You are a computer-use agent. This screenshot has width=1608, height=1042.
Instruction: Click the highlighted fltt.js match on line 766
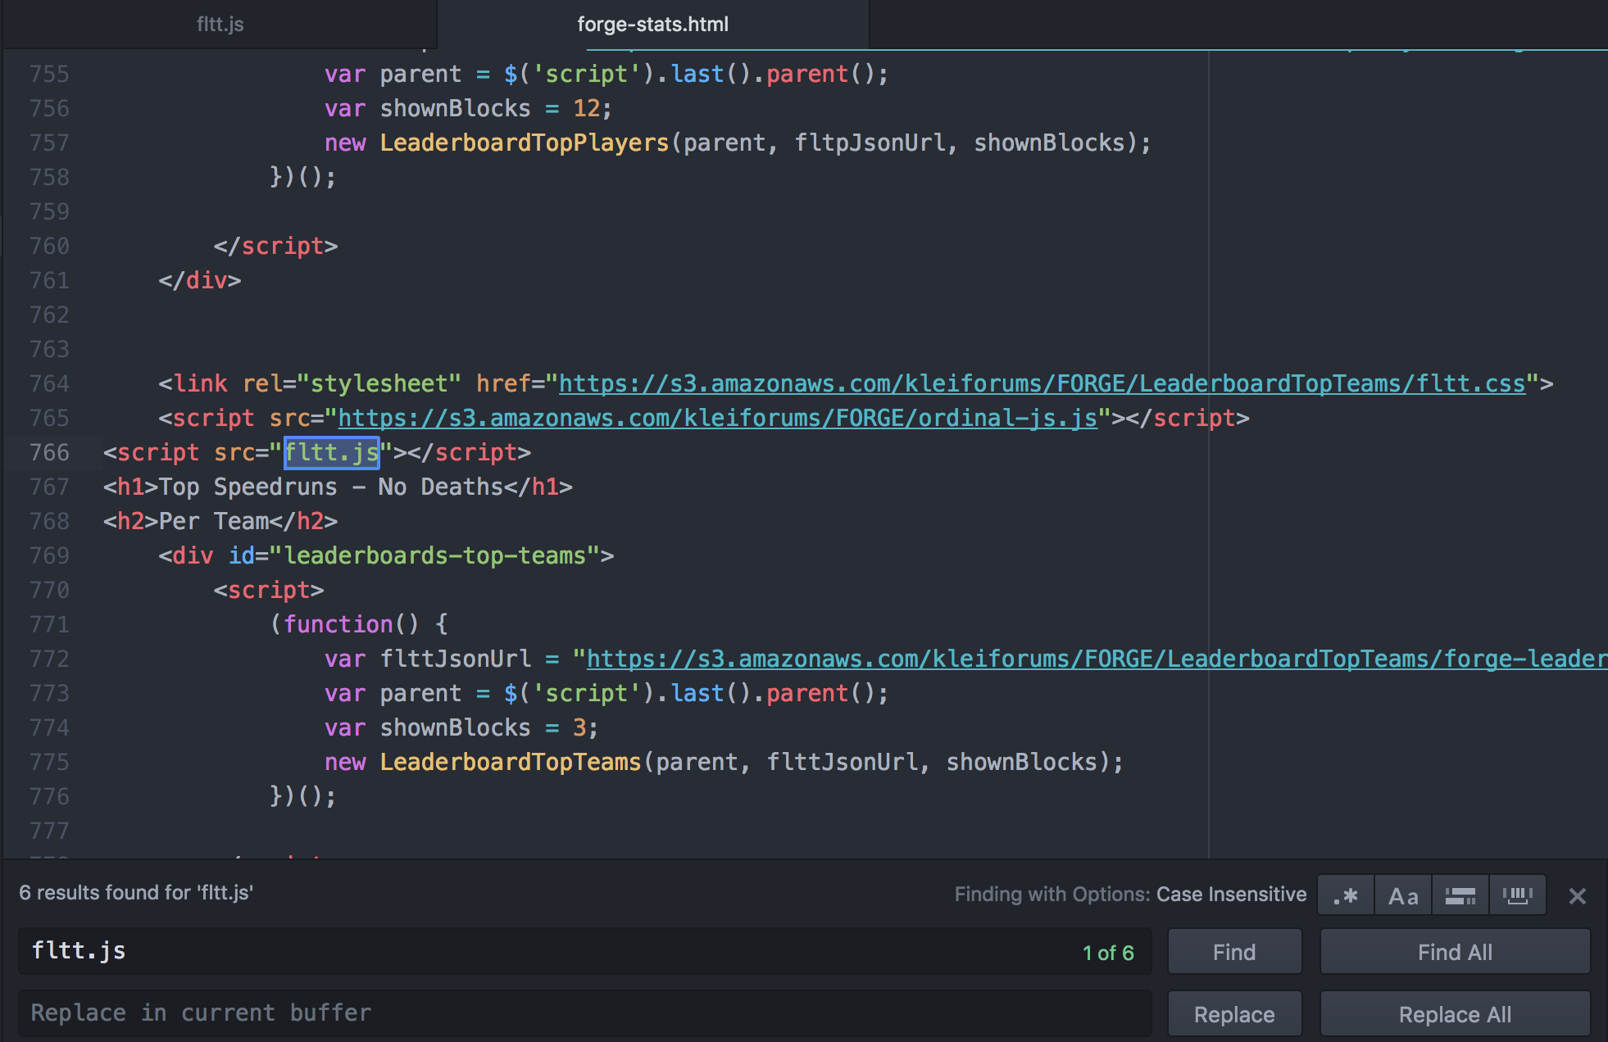pyautogui.click(x=331, y=452)
